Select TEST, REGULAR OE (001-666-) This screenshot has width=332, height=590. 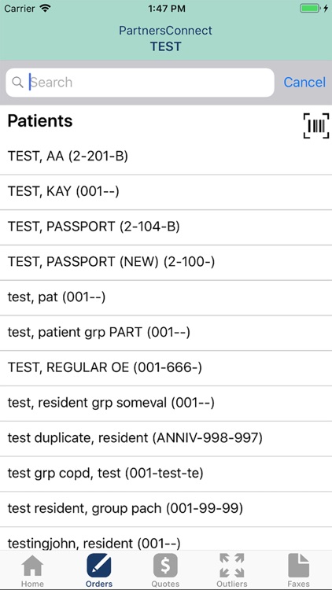166,368
